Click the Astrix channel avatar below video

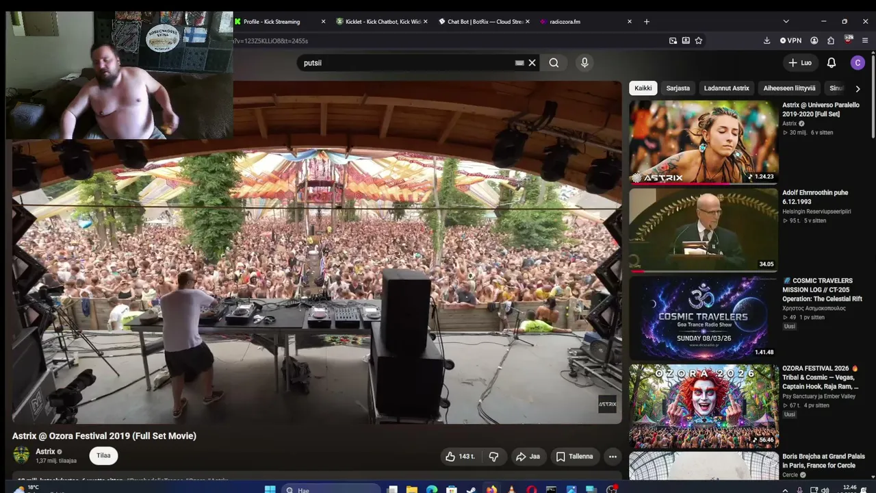coord(22,455)
